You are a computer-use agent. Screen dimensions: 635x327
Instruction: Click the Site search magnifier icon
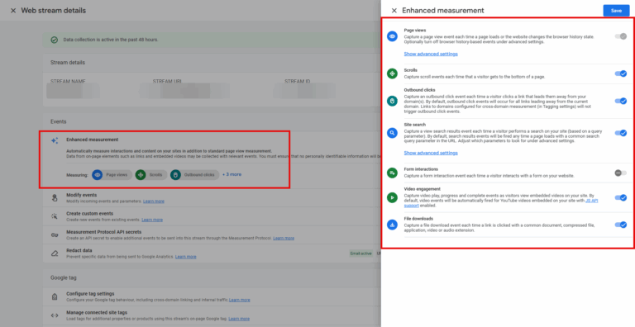392,132
